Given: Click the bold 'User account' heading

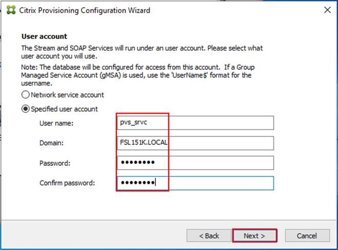Looking at the screenshot, I should coord(44,36).
